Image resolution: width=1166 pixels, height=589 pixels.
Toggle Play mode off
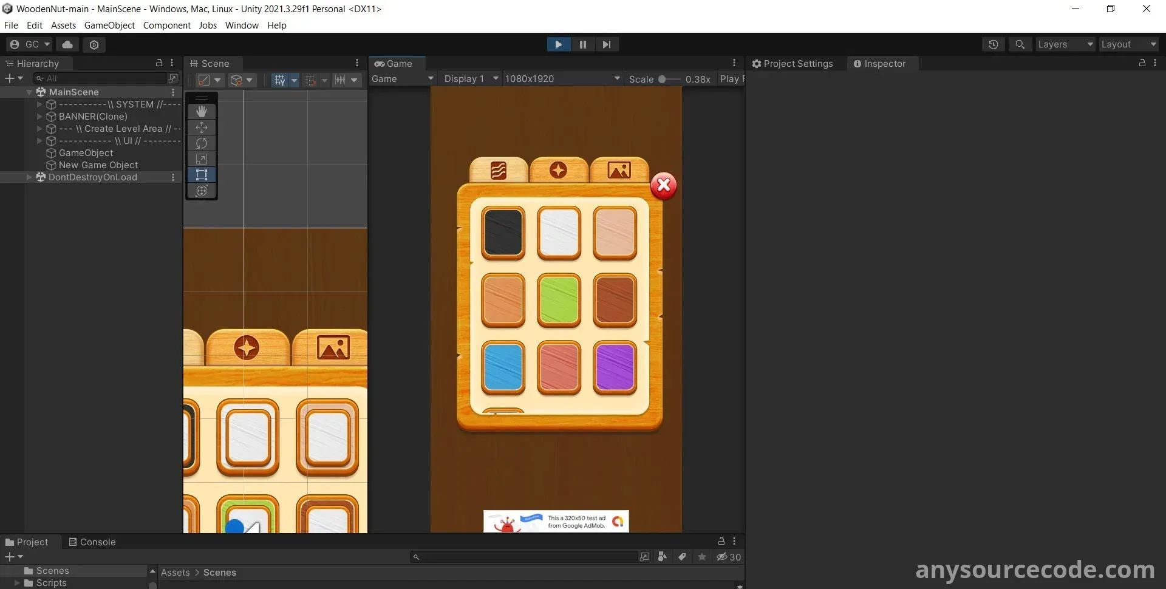(x=558, y=44)
